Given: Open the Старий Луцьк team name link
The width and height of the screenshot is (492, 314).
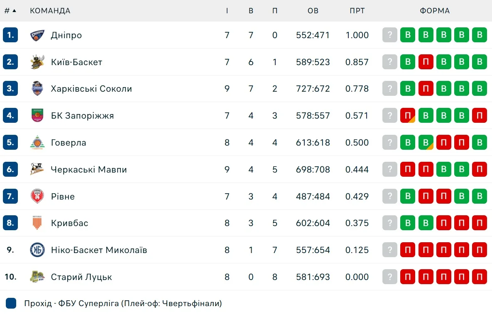Looking at the screenshot, I should [x=81, y=277].
